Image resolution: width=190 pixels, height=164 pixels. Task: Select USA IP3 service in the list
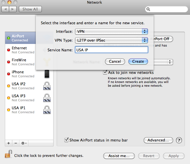pyautogui.click(x=29, y=98)
